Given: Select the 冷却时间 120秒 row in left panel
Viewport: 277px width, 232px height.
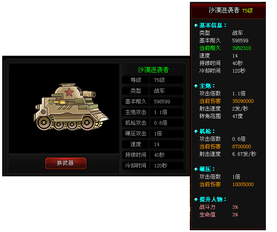Looking at the screenshot, I should (153, 166).
